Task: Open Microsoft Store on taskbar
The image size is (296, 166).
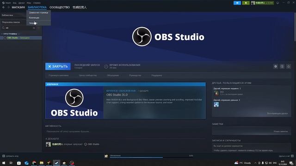Action: click(x=18, y=163)
